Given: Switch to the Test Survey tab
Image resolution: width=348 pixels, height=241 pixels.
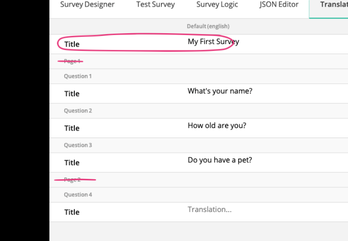Looking at the screenshot, I should coord(155,5).
